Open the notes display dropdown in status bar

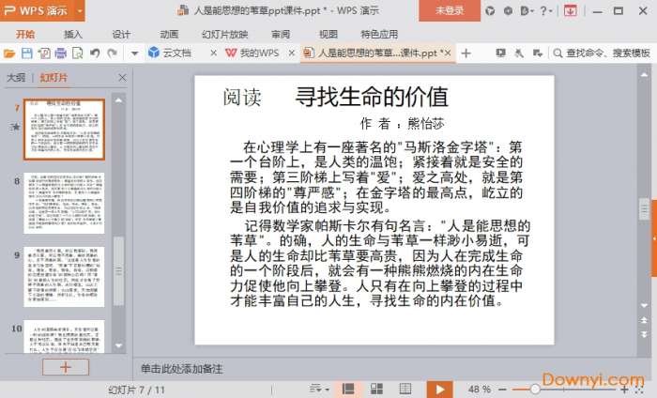pos(319,389)
